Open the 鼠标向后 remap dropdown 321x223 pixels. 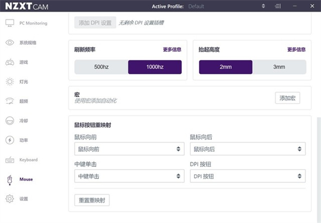[248, 149]
